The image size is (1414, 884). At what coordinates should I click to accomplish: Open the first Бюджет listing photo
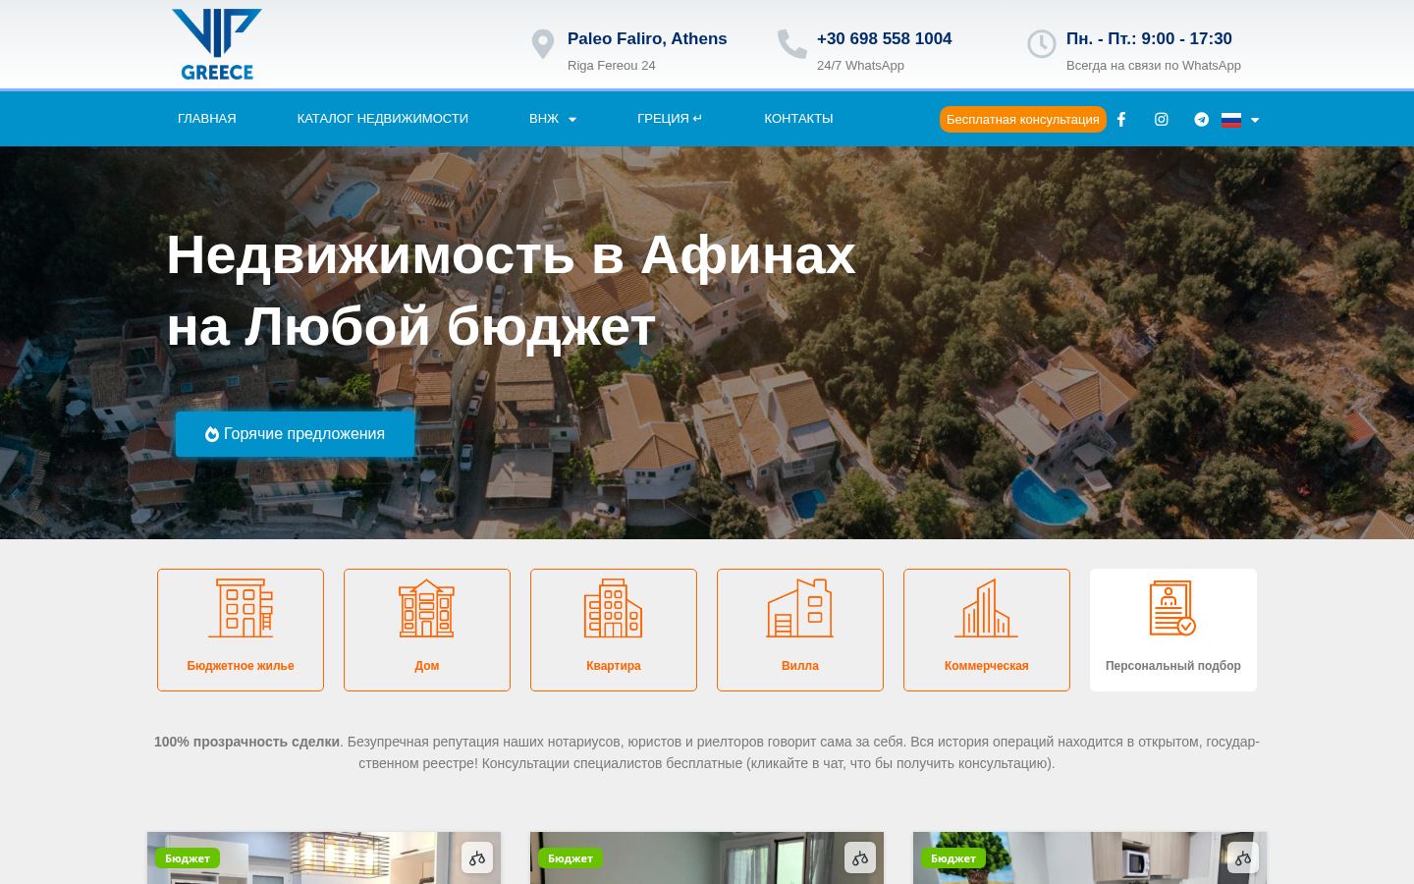[x=324, y=858]
